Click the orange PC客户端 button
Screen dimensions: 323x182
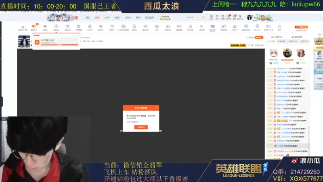301,27
